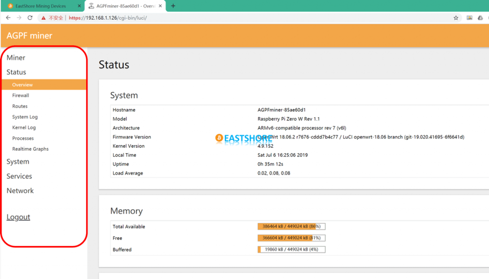The height and width of the screenshot is (279, 489).
Task: Click the Free memory progress bar
Action: click(291, 238)
